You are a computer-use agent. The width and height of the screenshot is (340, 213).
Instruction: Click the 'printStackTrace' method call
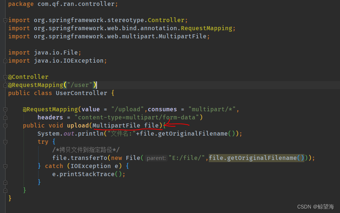click(87, 174)
